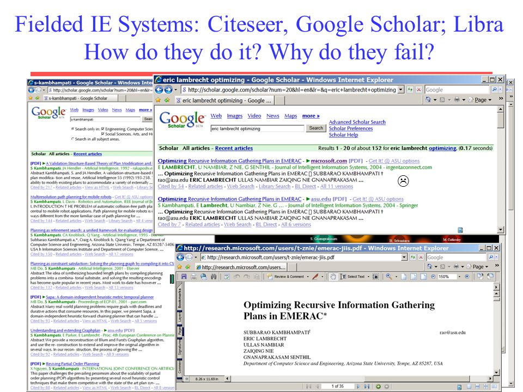Refresh the emerac-jiis.pdf window
Viewport: 523px width, 392px height.
pyautogui.click(x=412, y=257)
